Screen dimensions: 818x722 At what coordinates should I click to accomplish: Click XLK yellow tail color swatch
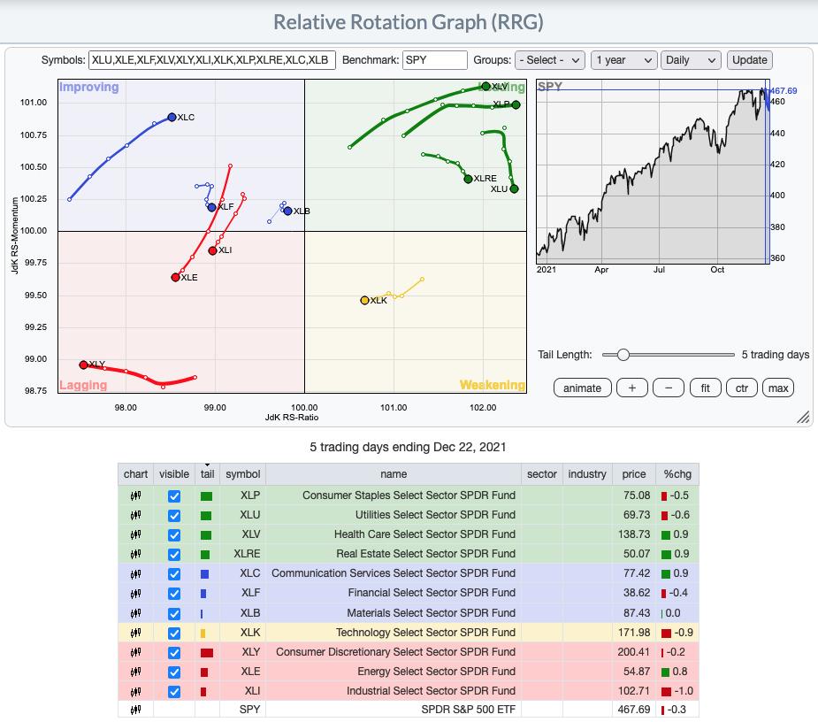tap(203, 634)
